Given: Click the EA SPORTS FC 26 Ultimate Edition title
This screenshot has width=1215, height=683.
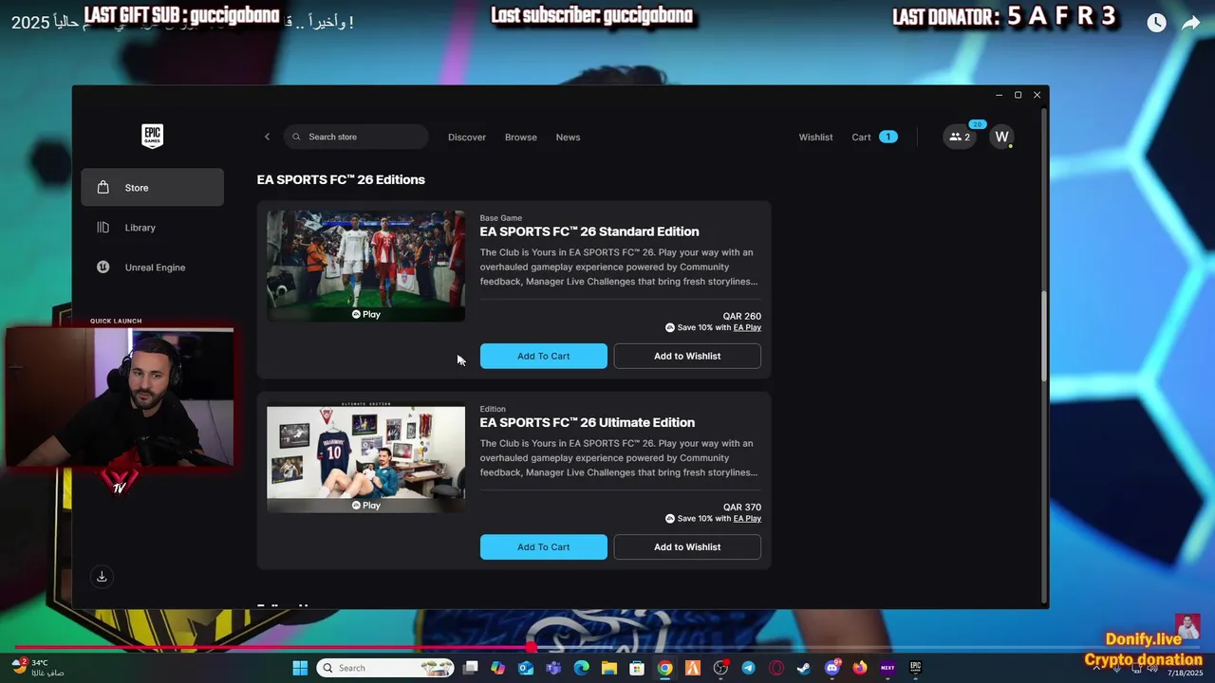Looking at the screenshot, I should pyautogui.click(x=587, y=422).
